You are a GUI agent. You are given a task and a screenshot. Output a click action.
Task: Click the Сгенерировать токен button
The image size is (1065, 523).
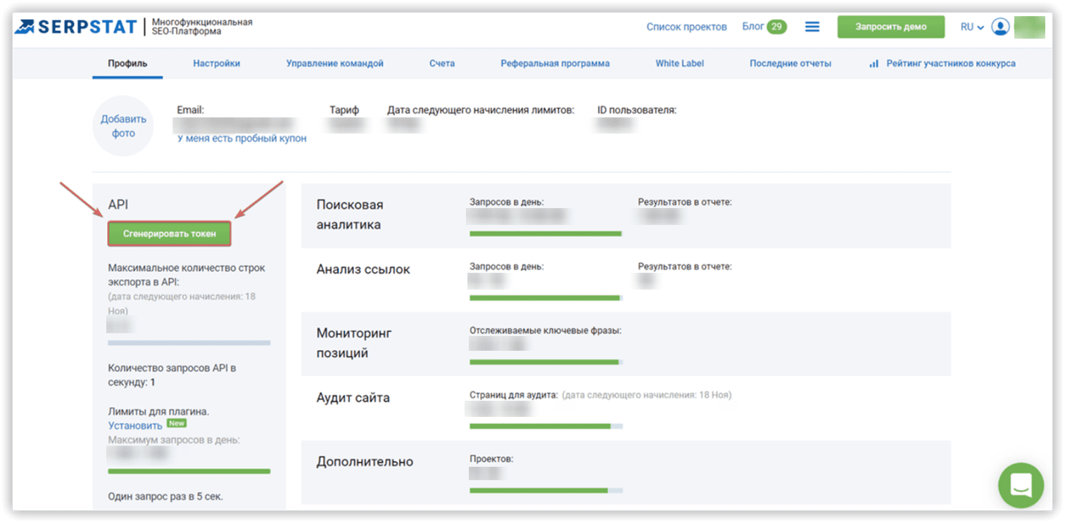pyautogui.click(x=170, y=233)
